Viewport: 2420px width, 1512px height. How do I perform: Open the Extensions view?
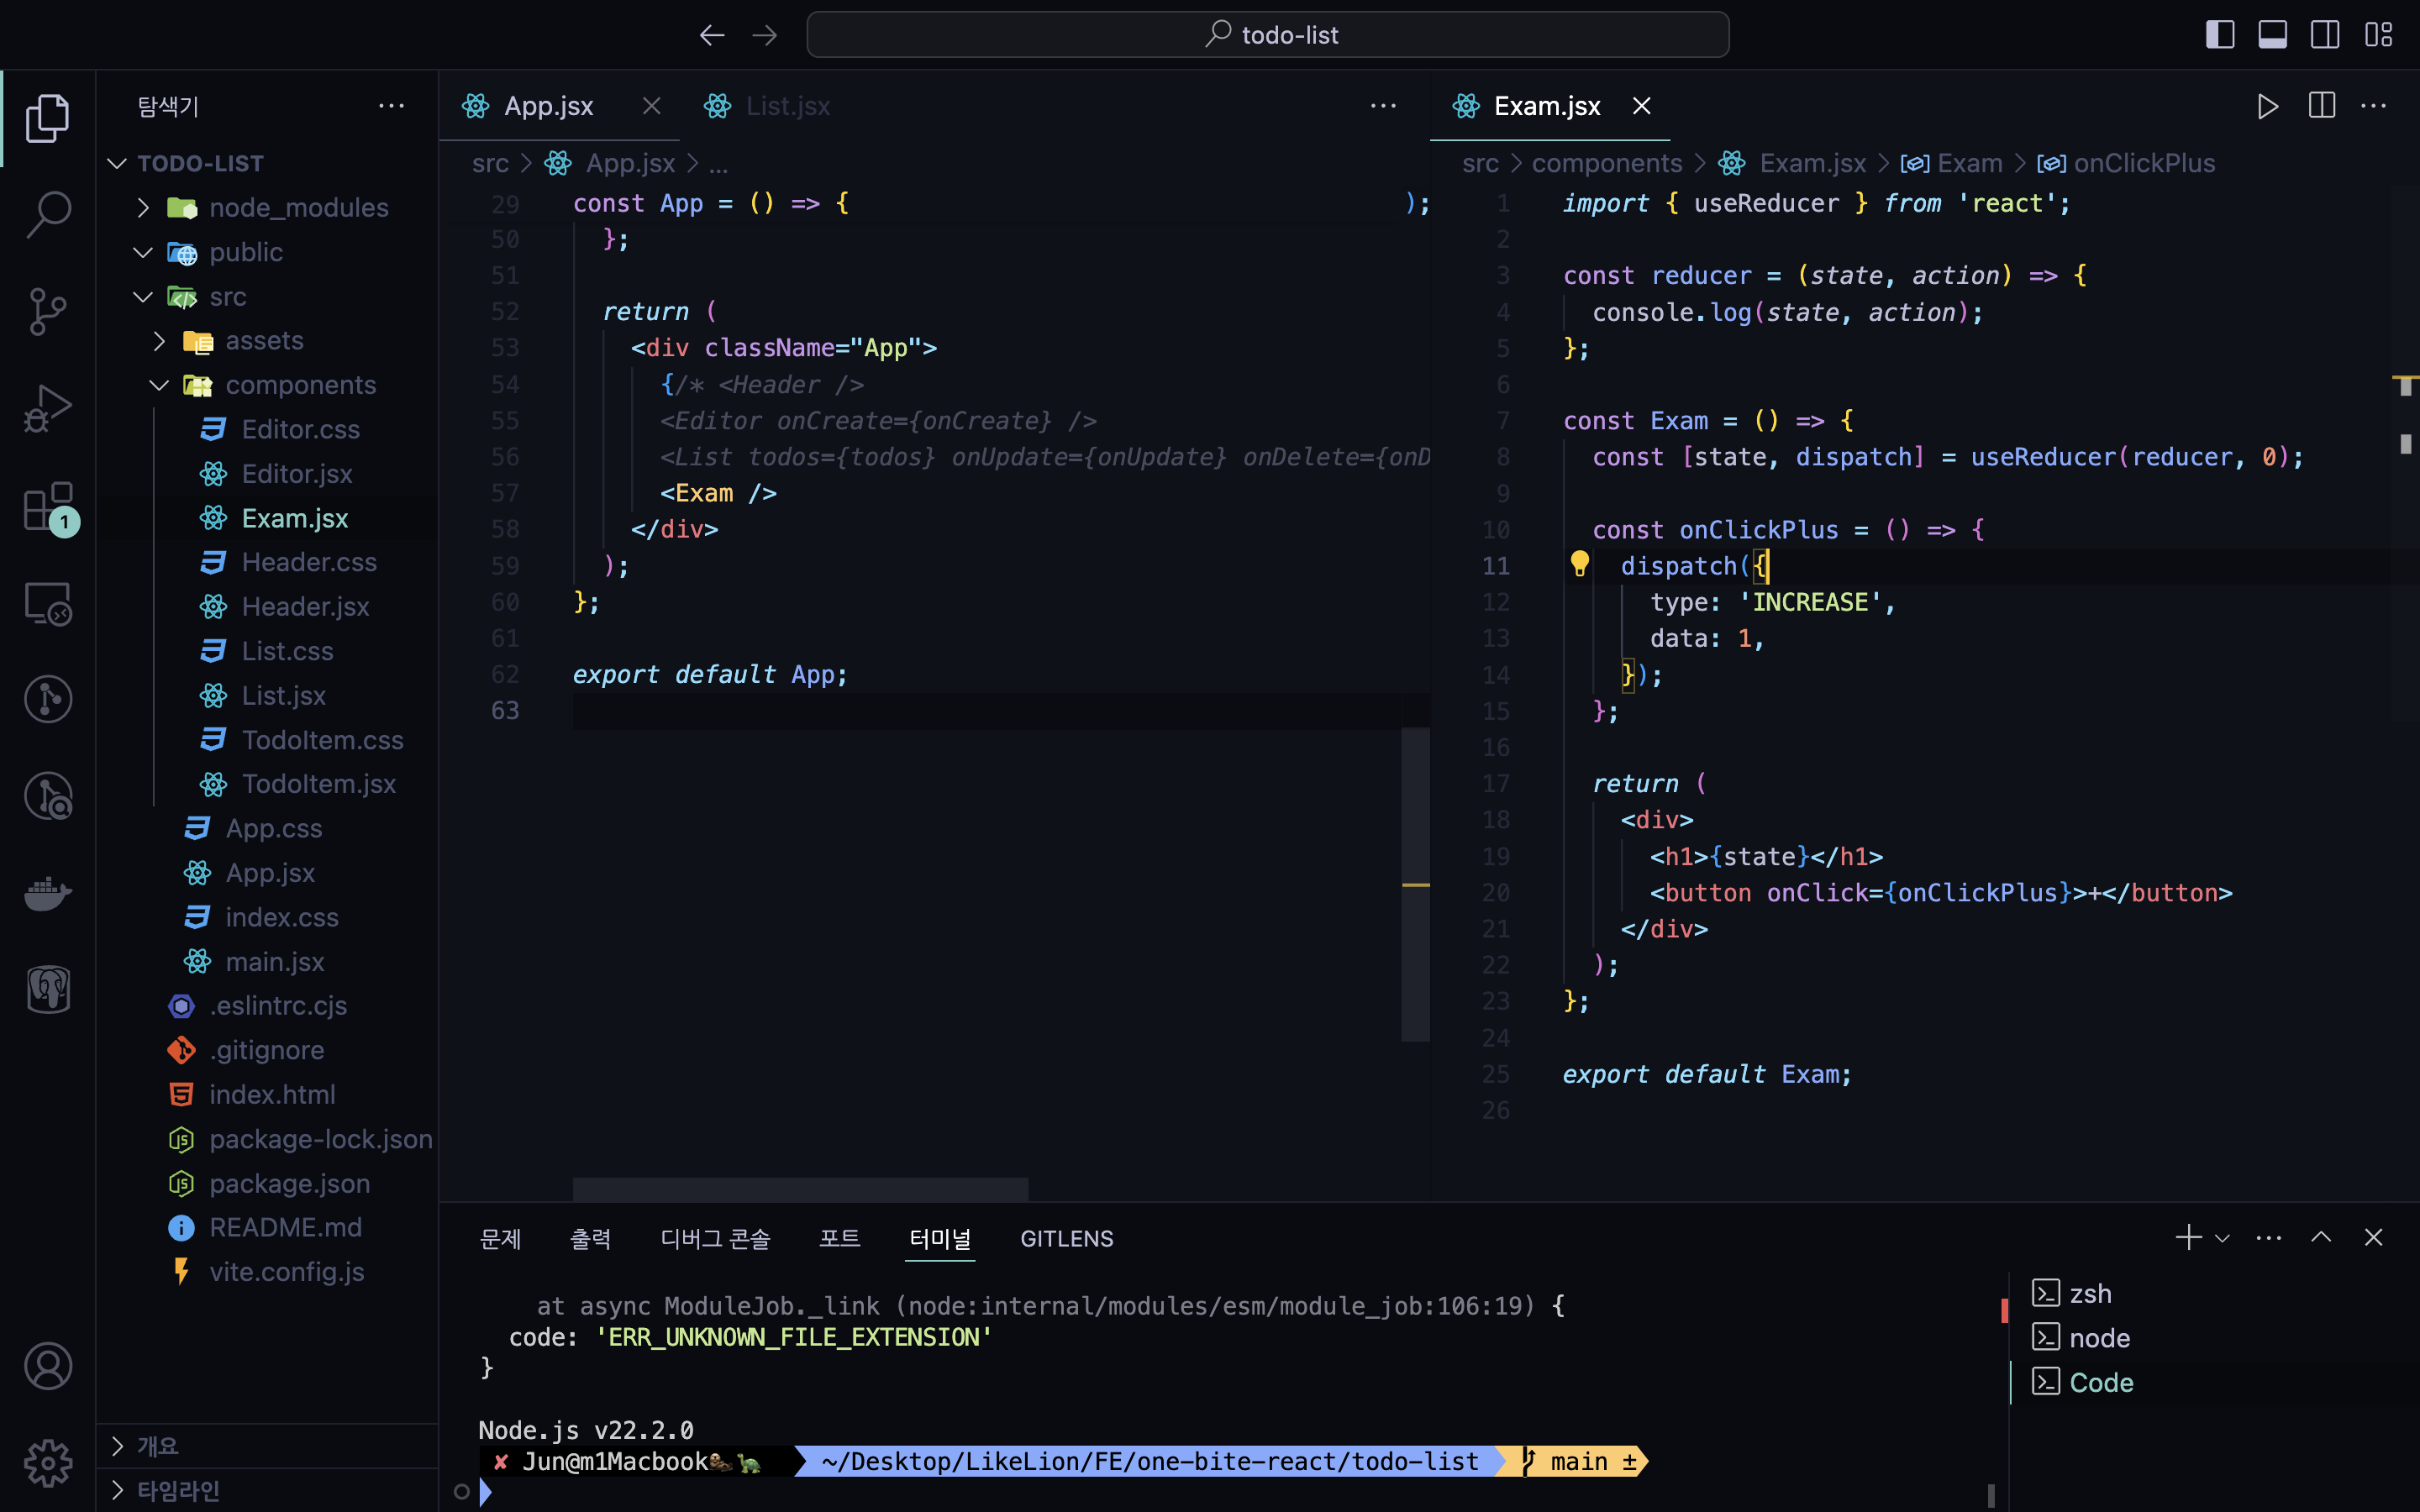[x=48, y=506]
